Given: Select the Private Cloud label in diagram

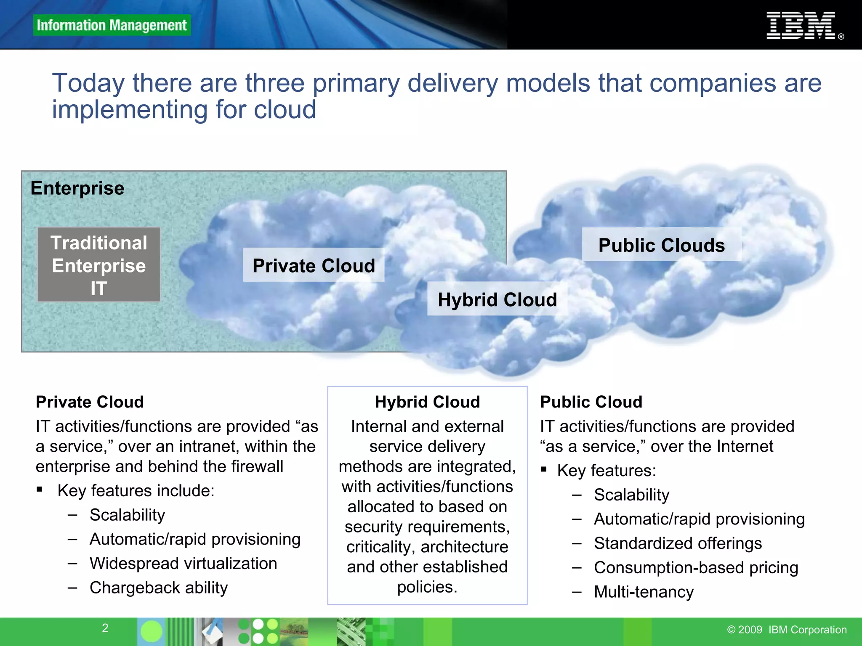Looking at the screenshot, I should click(314, 265).
